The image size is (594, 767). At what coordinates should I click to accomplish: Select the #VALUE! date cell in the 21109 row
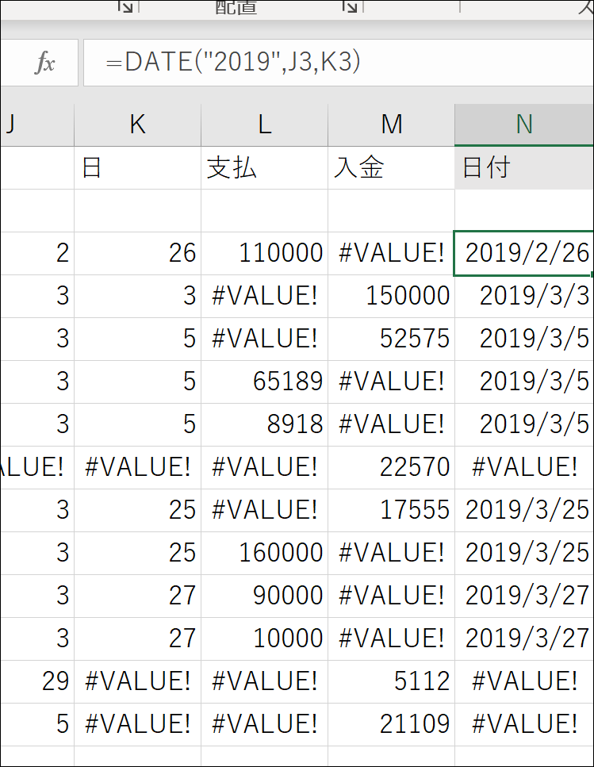tap(524, 724)
